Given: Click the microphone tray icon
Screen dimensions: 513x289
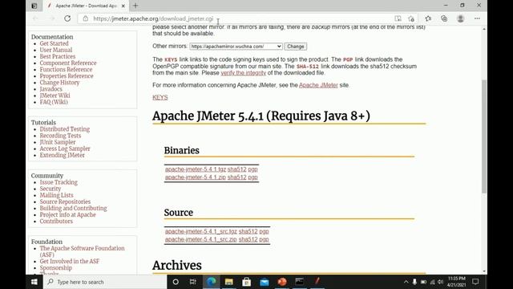Looking at the screenshot, I should pos(414,282).
